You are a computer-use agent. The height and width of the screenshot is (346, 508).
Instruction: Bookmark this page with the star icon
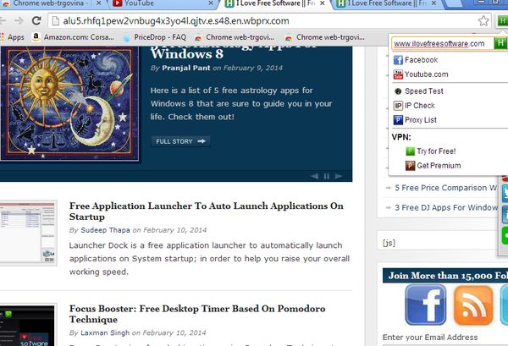pyautogui.click(x=483, y=20)
